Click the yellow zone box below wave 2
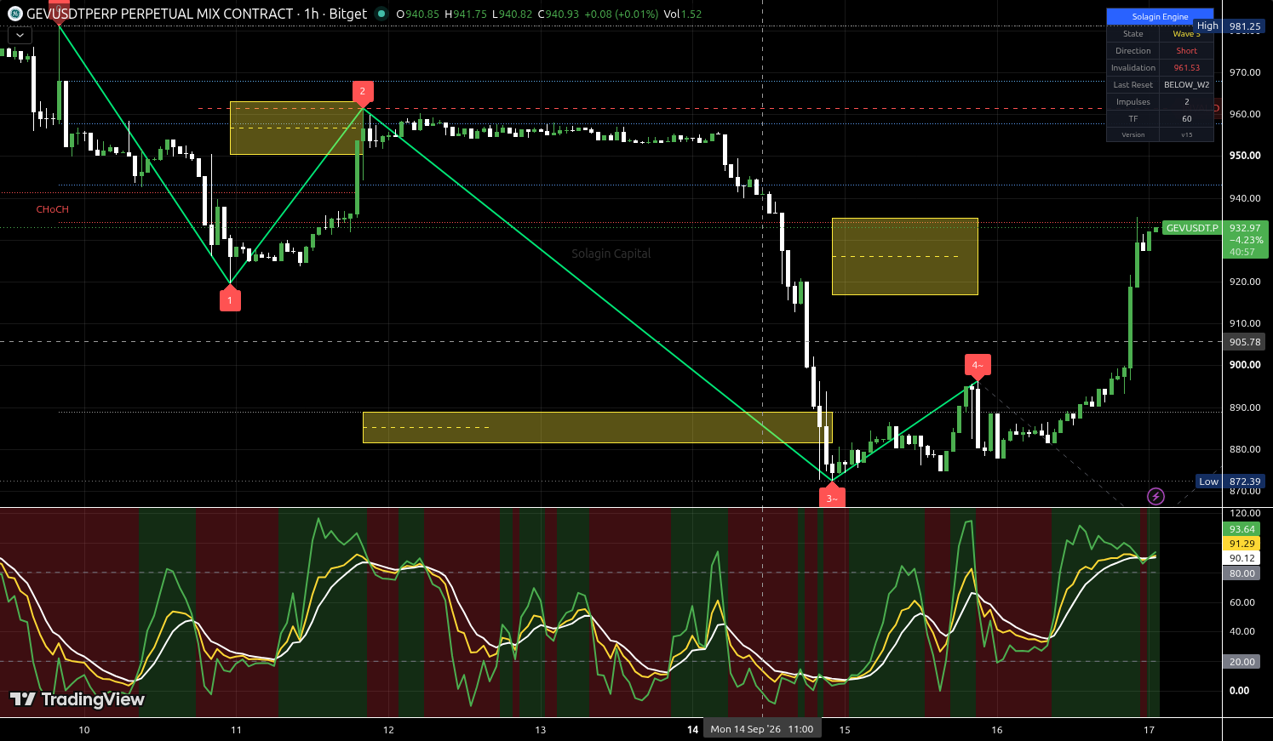The width and height of the screenshot is (1273, 741). coord(296,128)
